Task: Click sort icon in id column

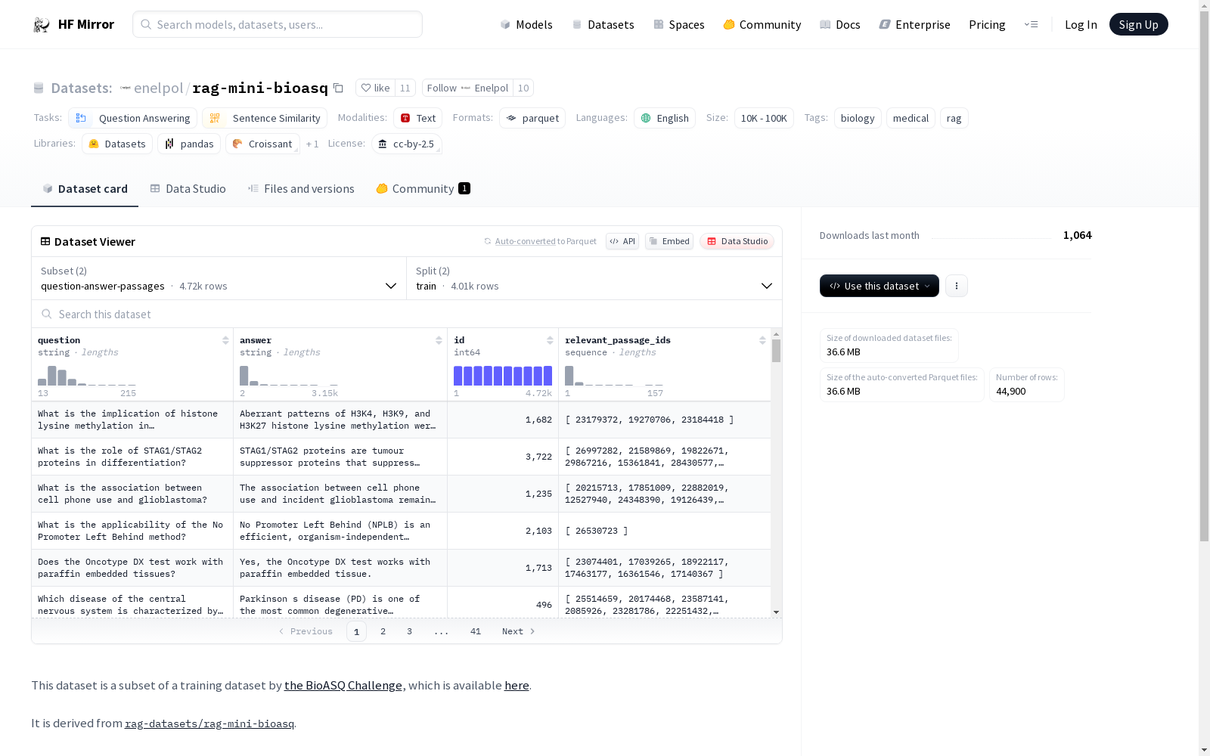Action: pos(550,340)
